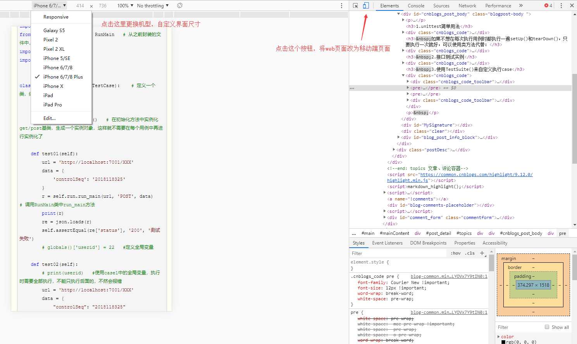
Task: Click the #topics breadcrumb
Action: [x=464, y=233]
